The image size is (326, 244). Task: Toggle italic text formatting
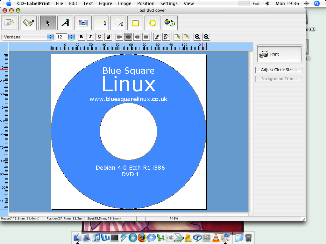pos(90,37)
